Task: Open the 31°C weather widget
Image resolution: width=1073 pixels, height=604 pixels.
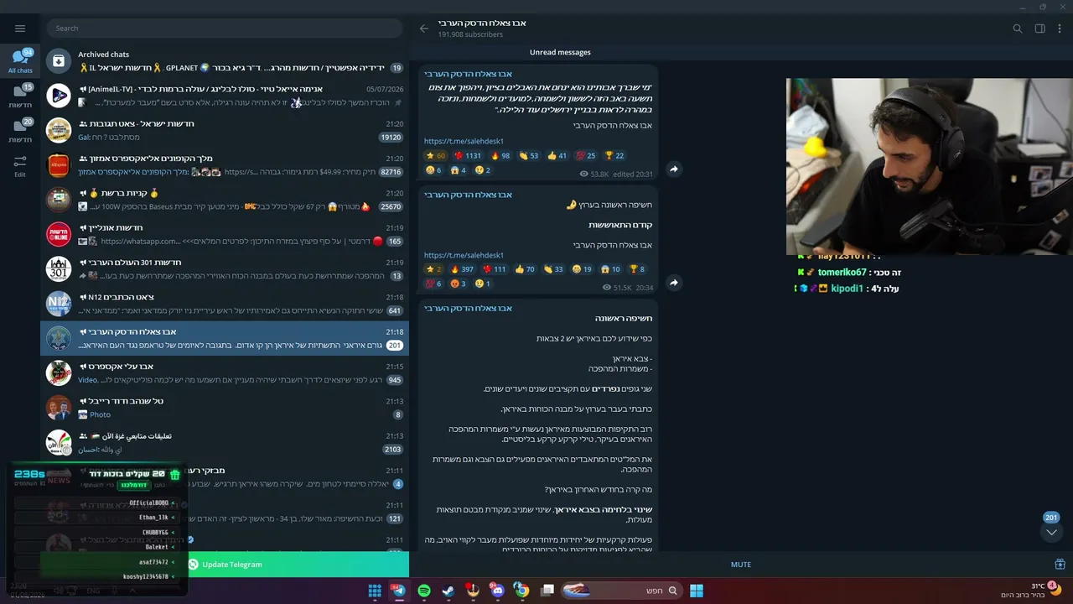Action: (1031, 590)
